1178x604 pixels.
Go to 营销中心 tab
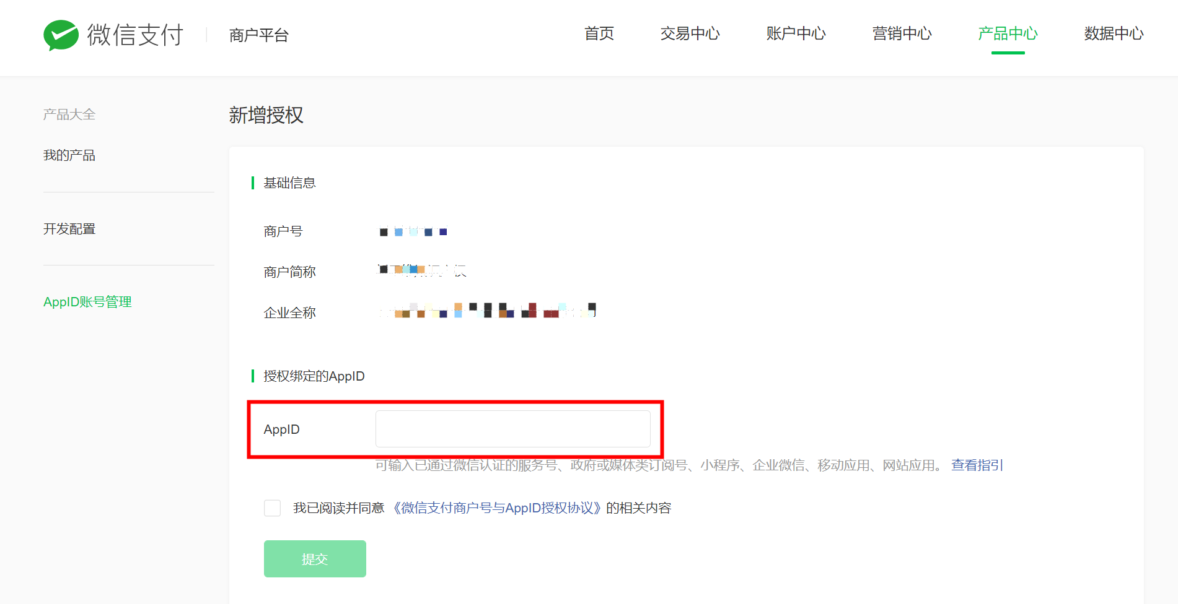pyautogui.click(x=902, y=33)
